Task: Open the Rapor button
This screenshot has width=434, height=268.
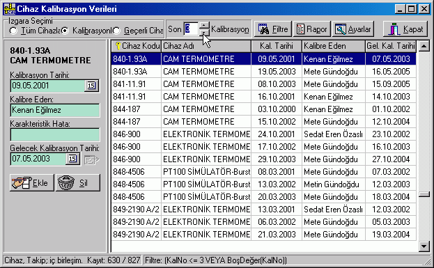Action: coord(312,29)
